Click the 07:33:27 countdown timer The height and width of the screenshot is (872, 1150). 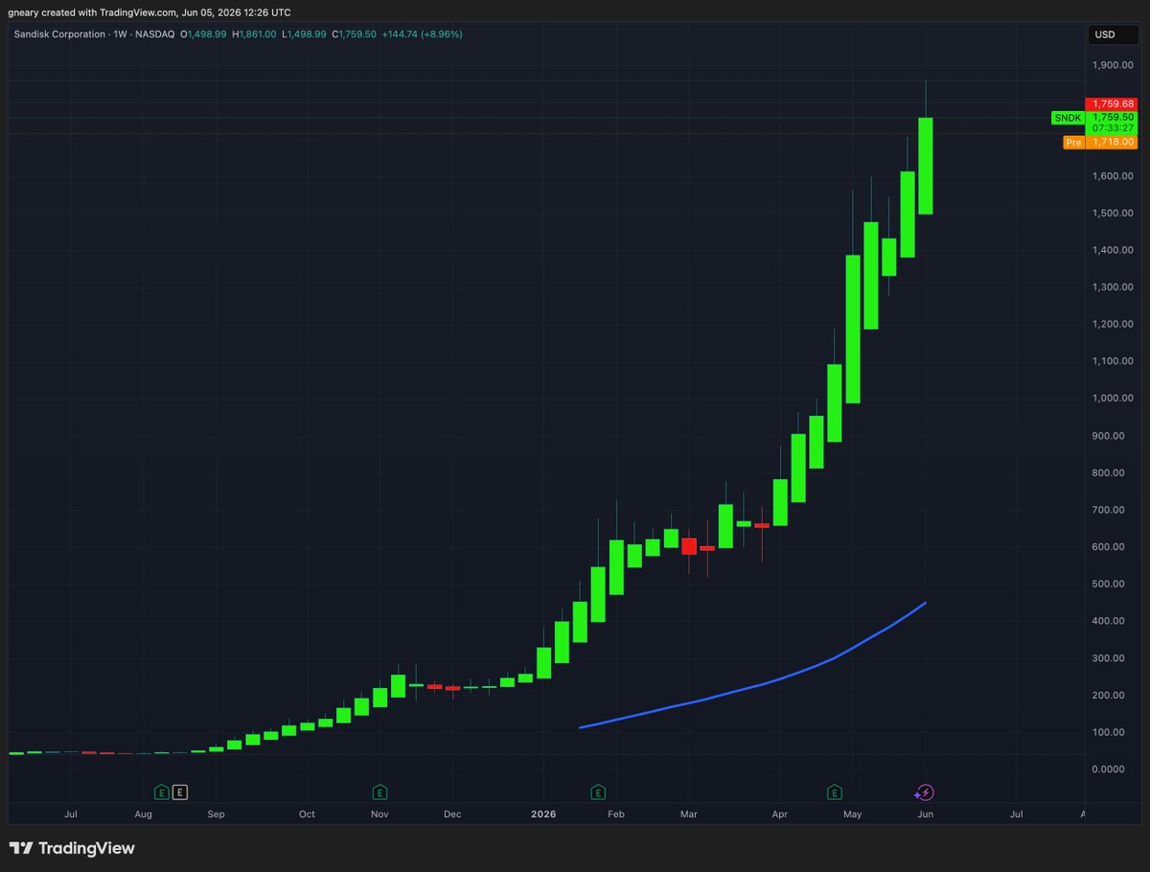click(x=1111, y=128)
